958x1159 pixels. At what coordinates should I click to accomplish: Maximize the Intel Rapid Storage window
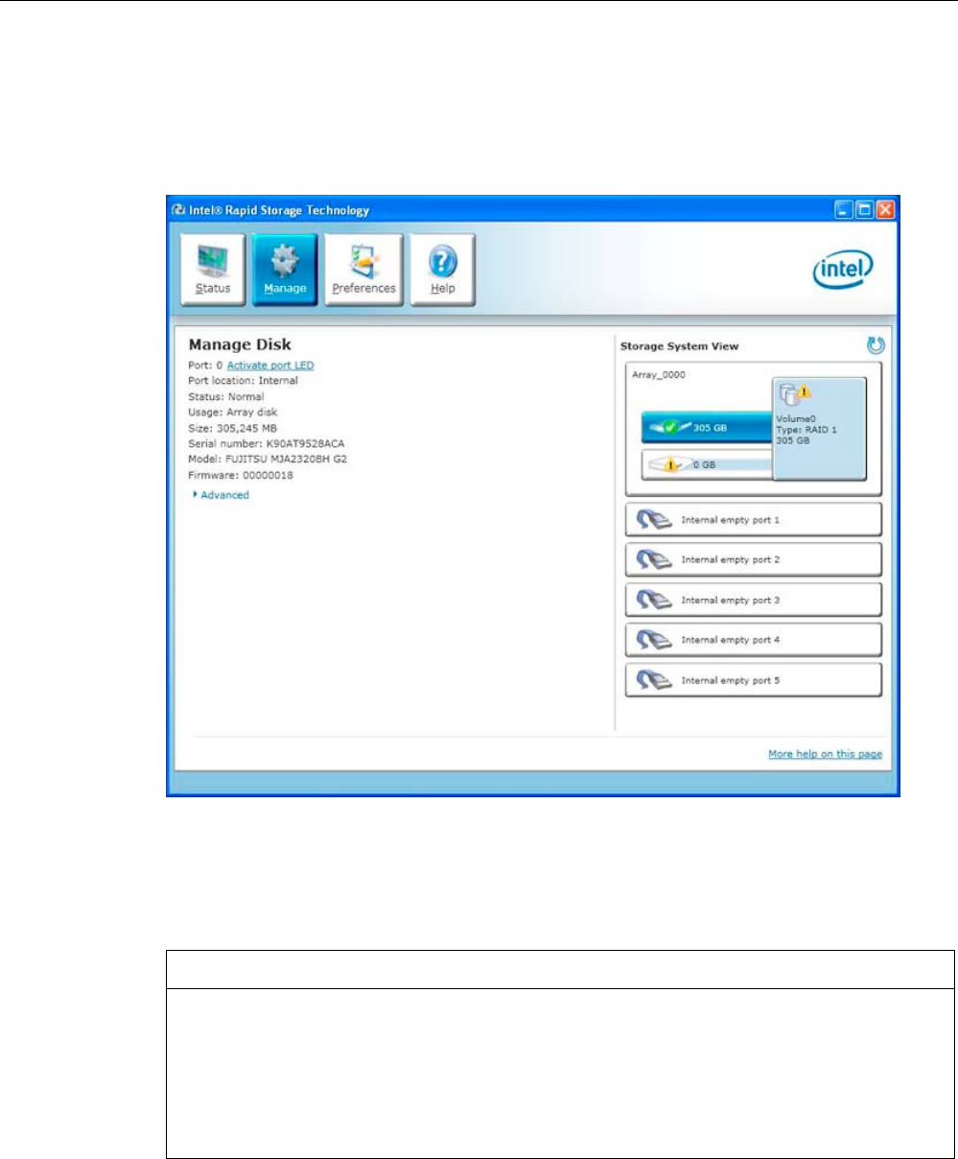tap(864, 209)
